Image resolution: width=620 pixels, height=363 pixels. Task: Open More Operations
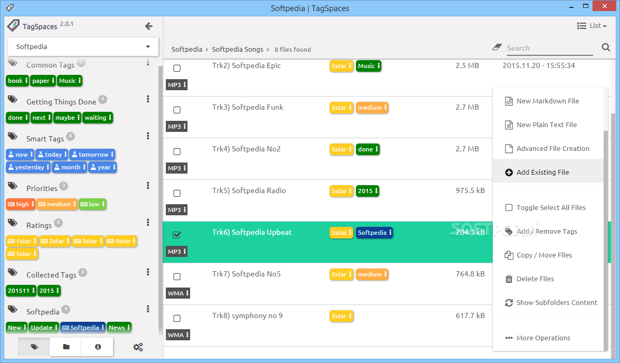[548, 338]
